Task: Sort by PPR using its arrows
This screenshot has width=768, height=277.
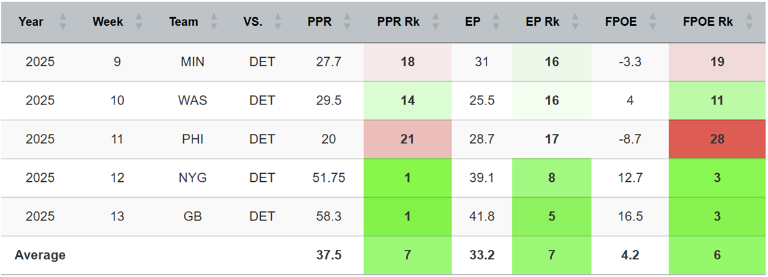Action: (347, 22)
